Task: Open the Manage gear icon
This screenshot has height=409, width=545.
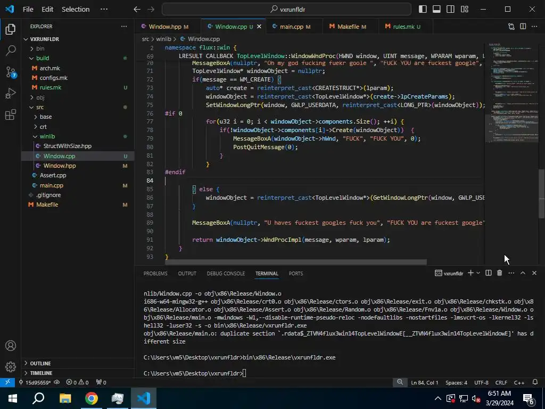Action: [11, 366]
